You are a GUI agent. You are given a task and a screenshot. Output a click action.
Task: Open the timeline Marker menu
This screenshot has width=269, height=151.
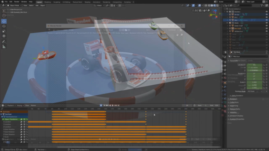pos(33,105)
